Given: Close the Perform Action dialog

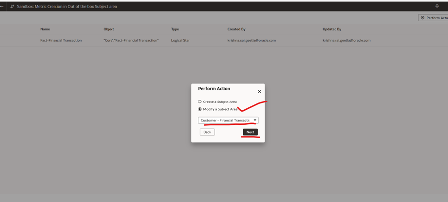Looking at the screenshot, I should pyautogui.click(x=259, y=91).
